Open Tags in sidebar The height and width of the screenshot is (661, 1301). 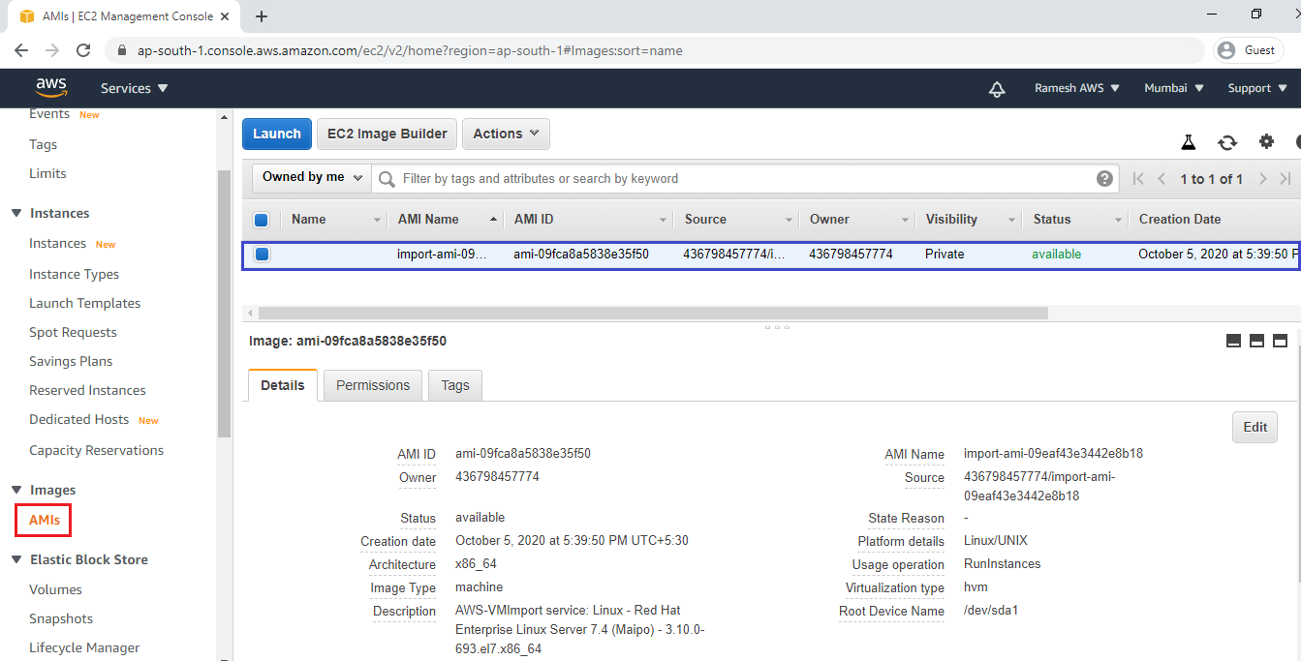[43, 144]
